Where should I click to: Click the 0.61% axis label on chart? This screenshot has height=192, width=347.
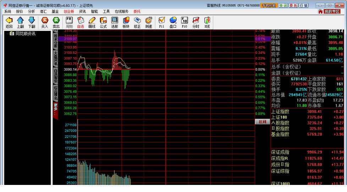pyautogui.click(x=260, y=39)
